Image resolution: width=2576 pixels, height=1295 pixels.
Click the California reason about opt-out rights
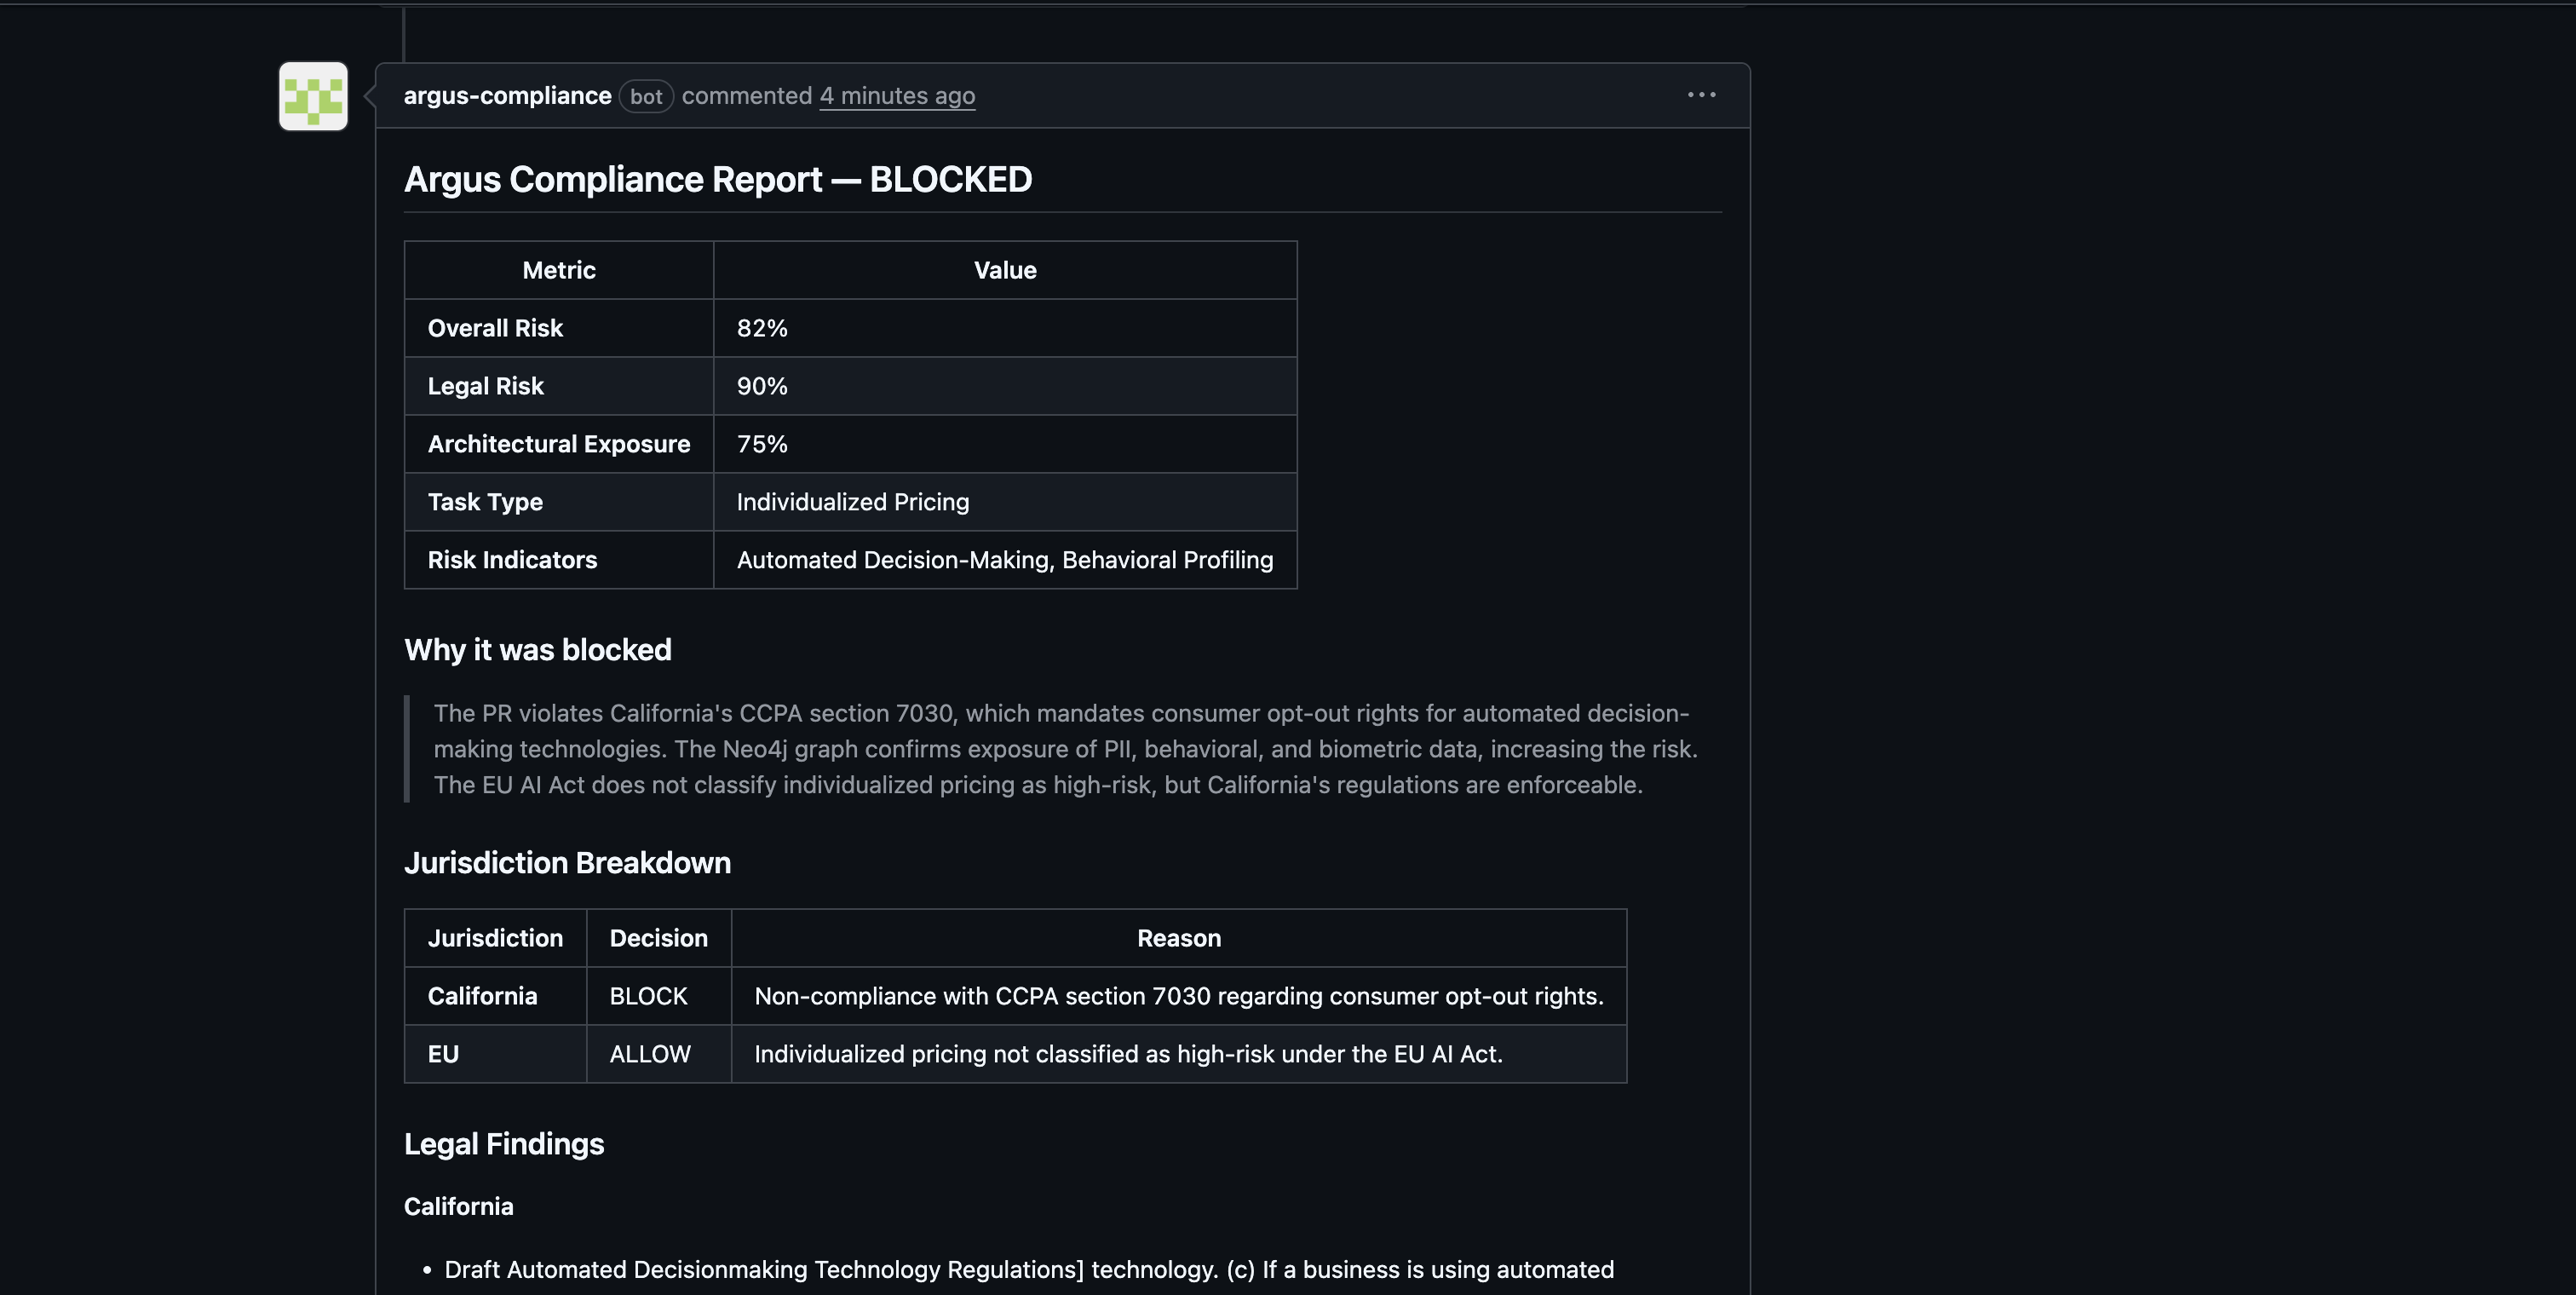[1178, 996]
